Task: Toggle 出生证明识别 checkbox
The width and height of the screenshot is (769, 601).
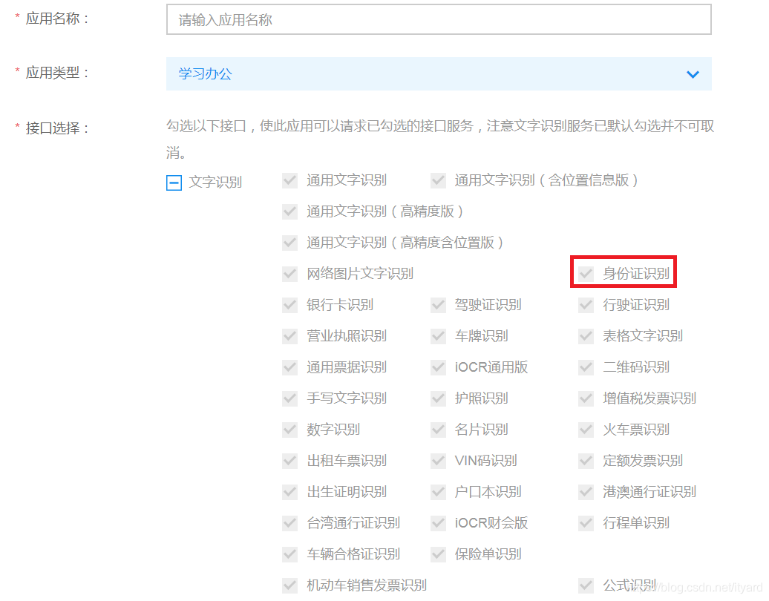Action: 289,492
